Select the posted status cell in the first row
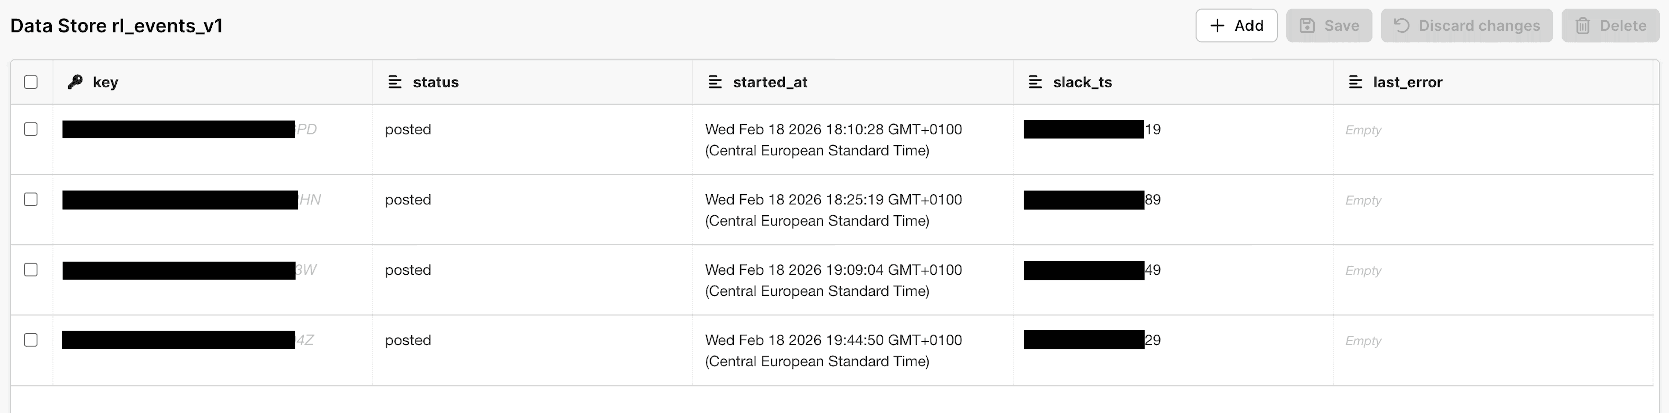Image resolution: width=1669 pixels, height=413 pixels. pyautogui.click(x=407, y=129)
